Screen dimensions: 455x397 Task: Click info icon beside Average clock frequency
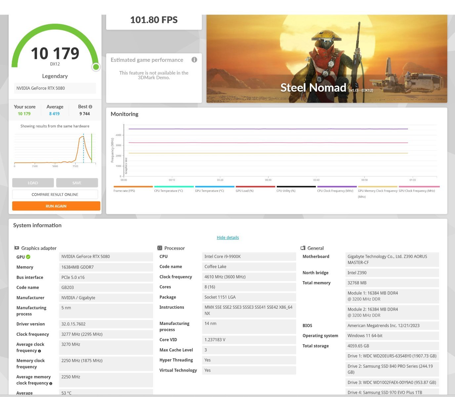click(x=39, y=351)
